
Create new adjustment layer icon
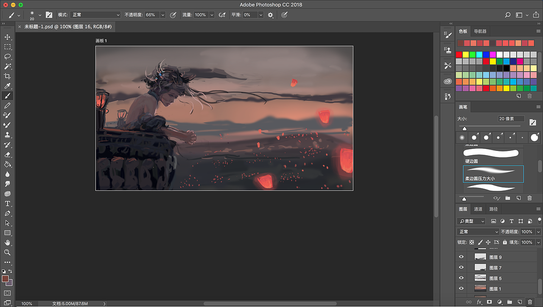click(x=499, y=302)
